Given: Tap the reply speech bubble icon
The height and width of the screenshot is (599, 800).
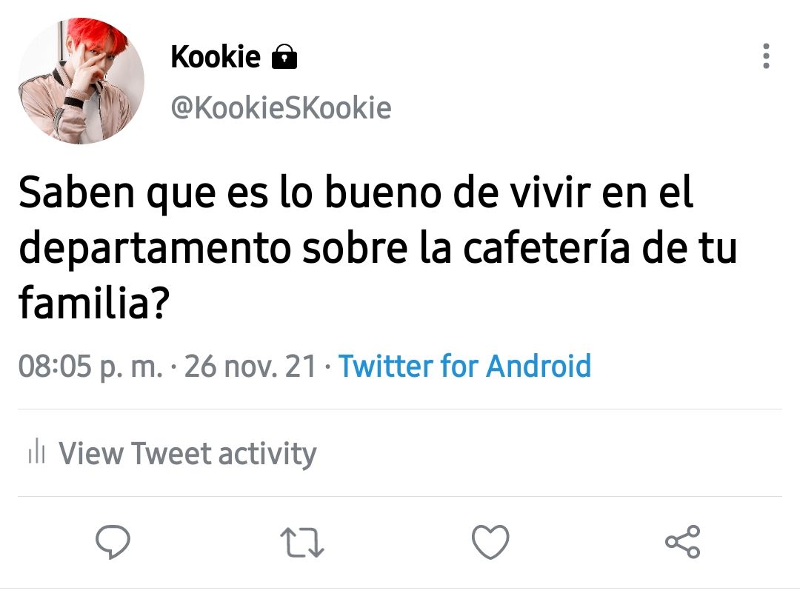Looking at the screenshot, I should (x=113, y=542).
